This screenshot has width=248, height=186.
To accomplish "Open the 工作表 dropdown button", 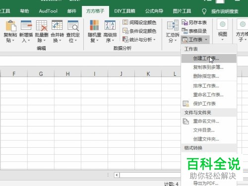I will pos(195,40).
